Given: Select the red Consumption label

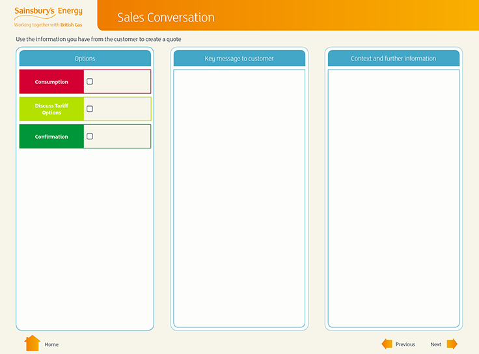Looking at the screenshot, I should (x=51, y=82).
